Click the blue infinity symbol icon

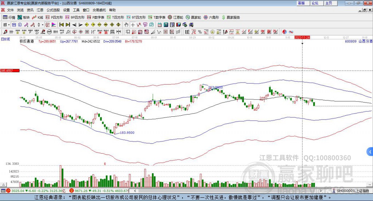click(x=291, y=32)
